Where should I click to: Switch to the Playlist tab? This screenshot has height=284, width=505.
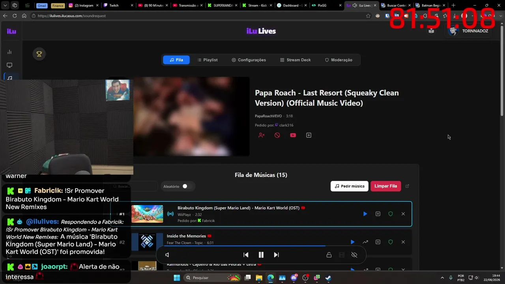tap(208, 60)
